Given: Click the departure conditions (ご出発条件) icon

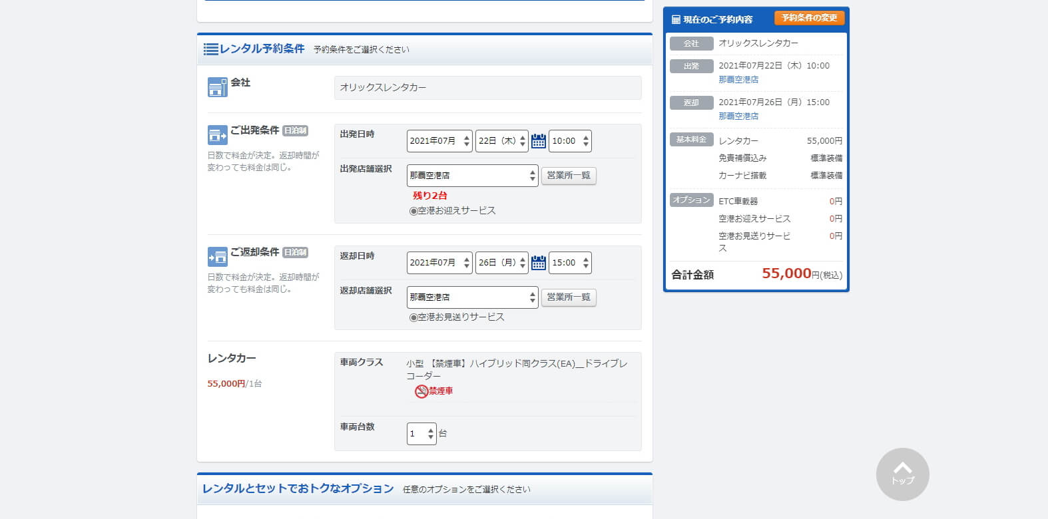Looking at the screenshot, I should point(217,135).
